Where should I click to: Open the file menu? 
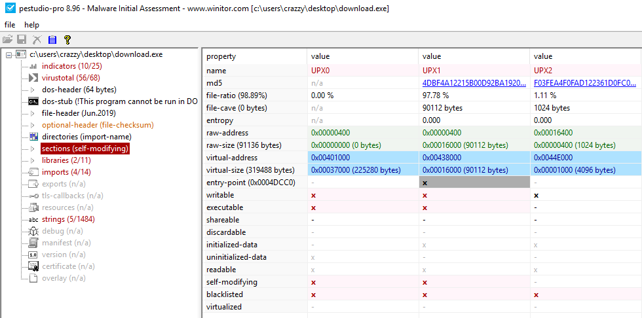(10, 25)
